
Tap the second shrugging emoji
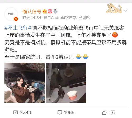(86, 57)
